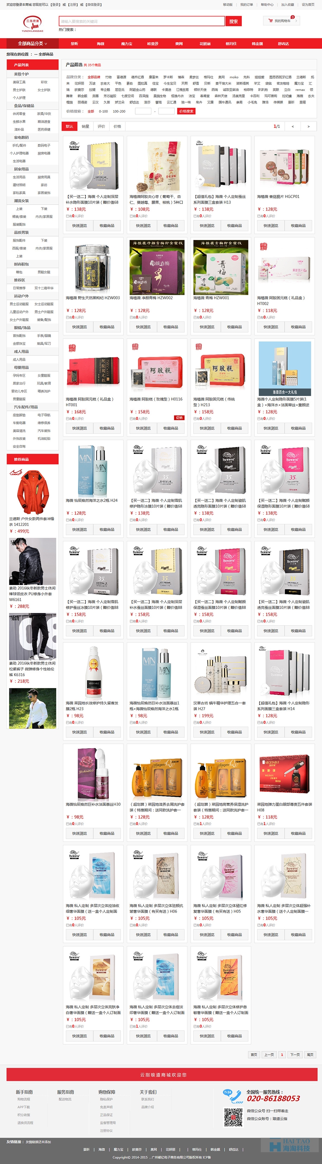The image size is (322, 1164).
Task: Switch to the 评价 sort tab
Action: [102, 126]
